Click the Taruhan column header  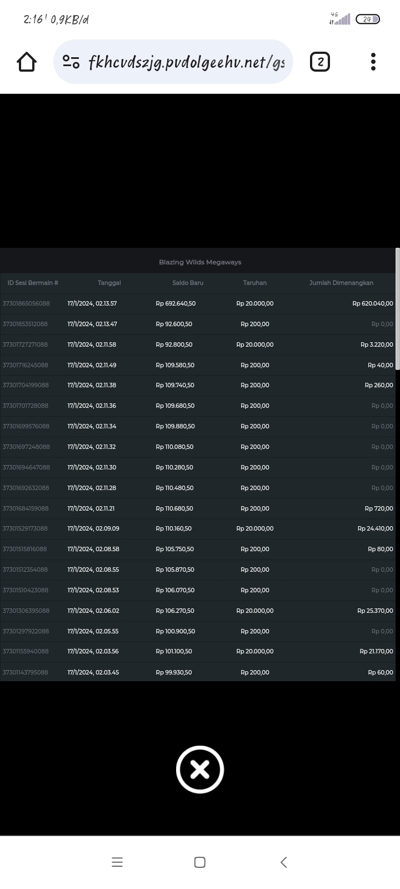tap(254, 283)
